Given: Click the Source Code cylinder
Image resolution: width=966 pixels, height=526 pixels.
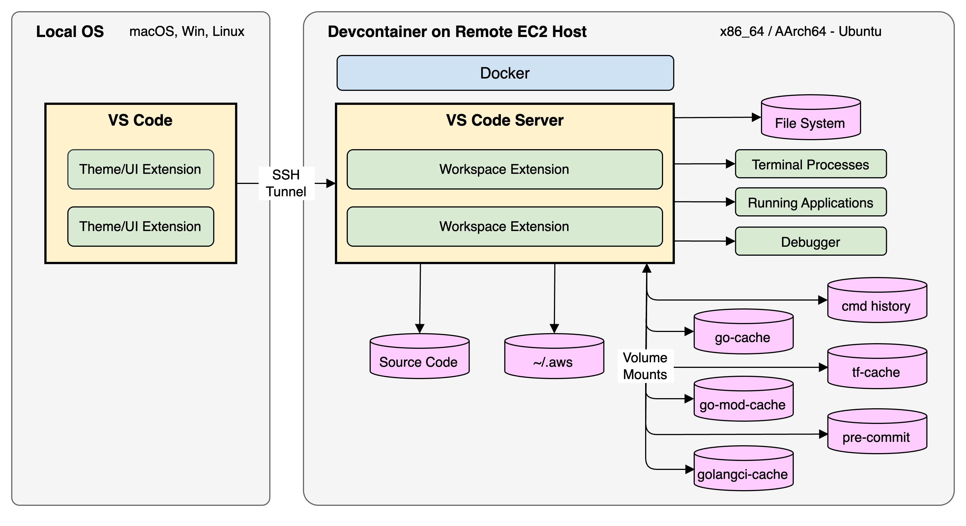Looking at the screenshot, I should (420, 356).
